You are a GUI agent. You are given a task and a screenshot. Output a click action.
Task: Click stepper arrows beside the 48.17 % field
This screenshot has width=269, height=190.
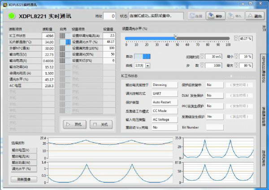point(236,39)
